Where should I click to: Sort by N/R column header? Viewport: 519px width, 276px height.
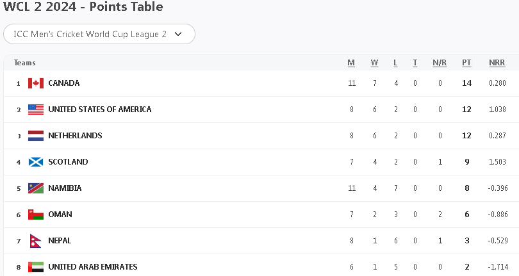(440, 63)
